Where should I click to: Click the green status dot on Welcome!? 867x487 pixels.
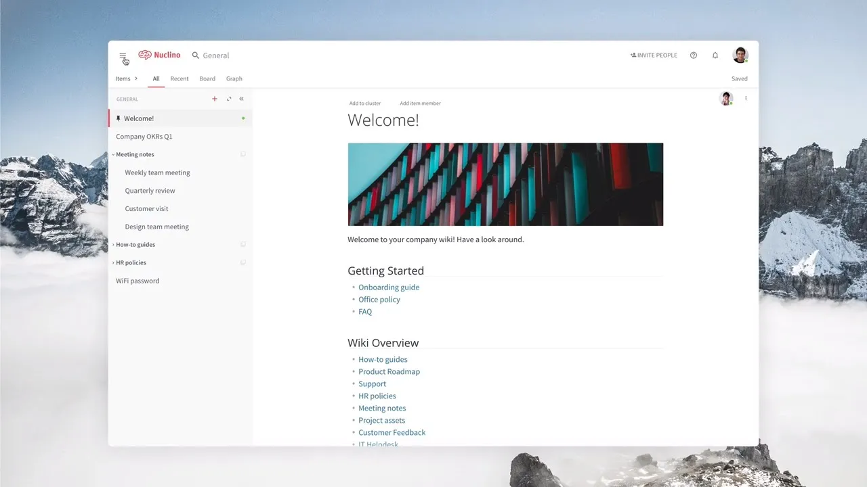[243, 118]
